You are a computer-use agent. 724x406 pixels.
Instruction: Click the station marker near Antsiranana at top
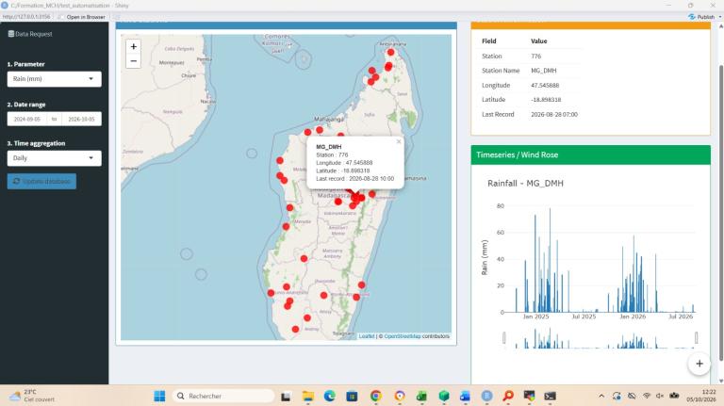pyautogui.click(x=390, y=52)
